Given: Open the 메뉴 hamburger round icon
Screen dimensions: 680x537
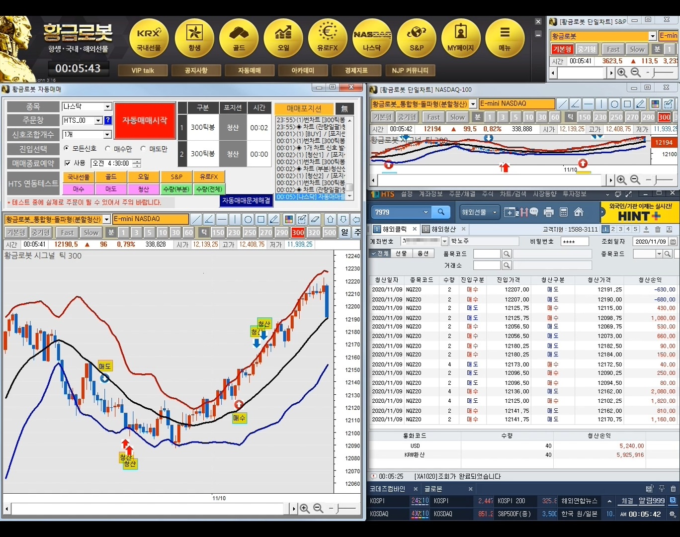Looking at the screenshot, I should (505, 39).
